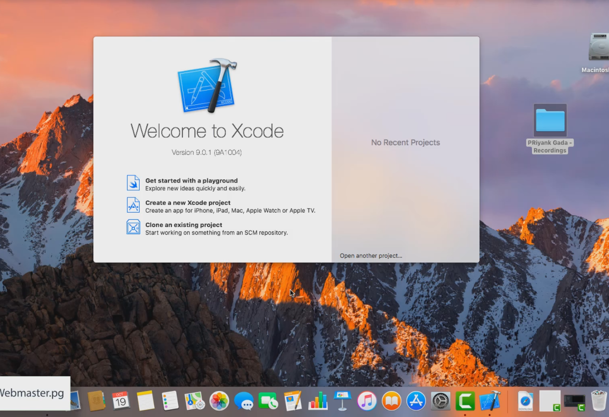Click the Swift playground icon in the welcome list

click(133, 183)
